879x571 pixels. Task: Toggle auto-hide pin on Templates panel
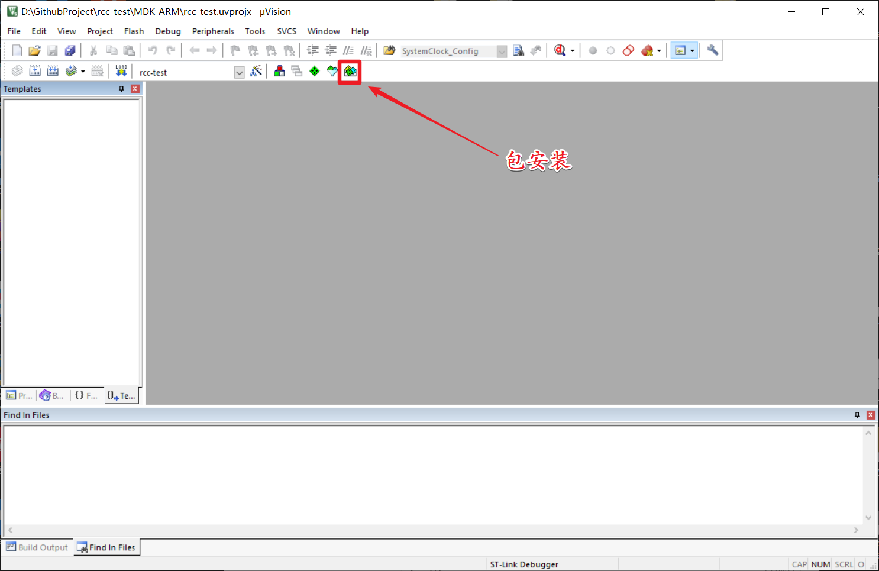click(x=122, y=89)
